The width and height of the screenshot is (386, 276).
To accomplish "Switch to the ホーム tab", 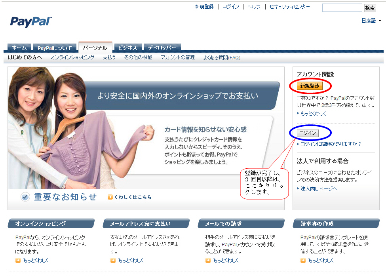I will click(x=19, y=48).
